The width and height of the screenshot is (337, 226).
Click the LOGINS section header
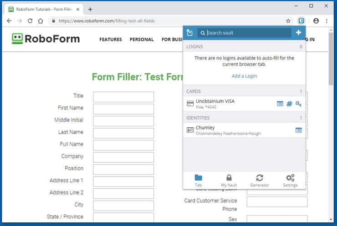point(244,46)
